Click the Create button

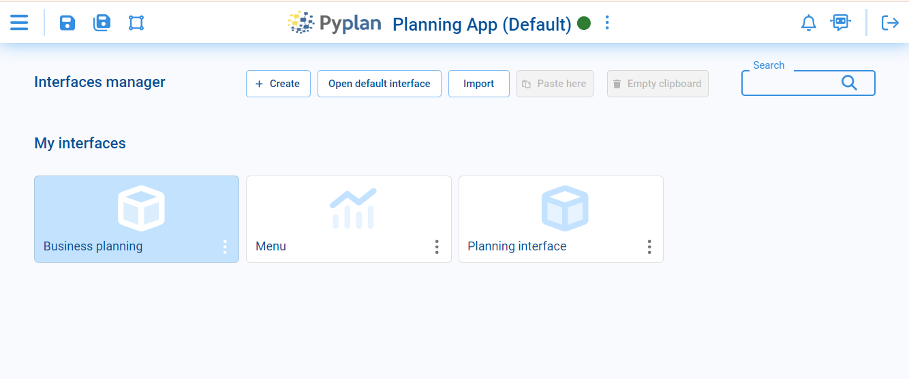click(x=278, y=84)
